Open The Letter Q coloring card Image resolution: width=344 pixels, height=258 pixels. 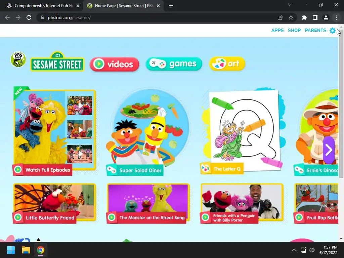pyautogui.click(x=243, y=131)
